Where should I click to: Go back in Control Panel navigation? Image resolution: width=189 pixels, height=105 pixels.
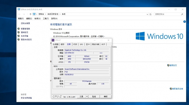[19, 14]
